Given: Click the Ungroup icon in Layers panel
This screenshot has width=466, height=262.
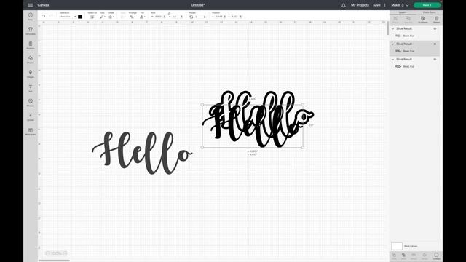Looking at the screenshot, I should tap(408, 20).
